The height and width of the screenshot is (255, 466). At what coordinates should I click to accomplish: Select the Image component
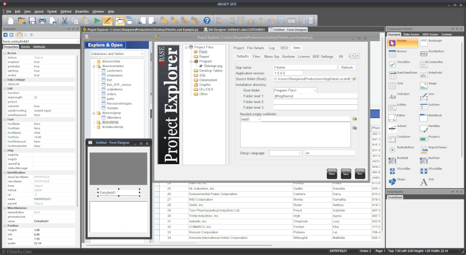tap(428, 85)
